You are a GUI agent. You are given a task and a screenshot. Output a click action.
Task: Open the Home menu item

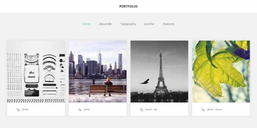(86, 24)
